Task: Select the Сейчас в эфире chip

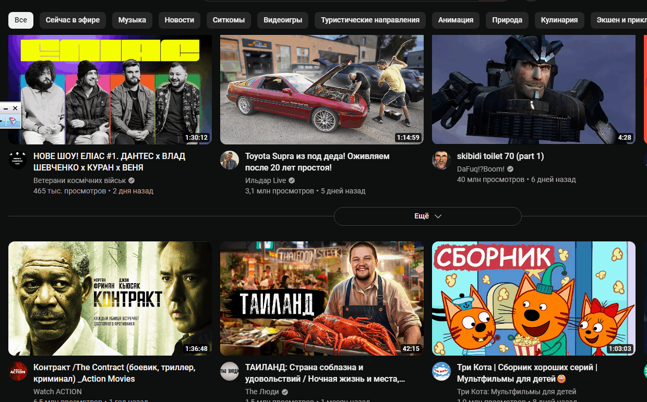Action: point(73,20)
